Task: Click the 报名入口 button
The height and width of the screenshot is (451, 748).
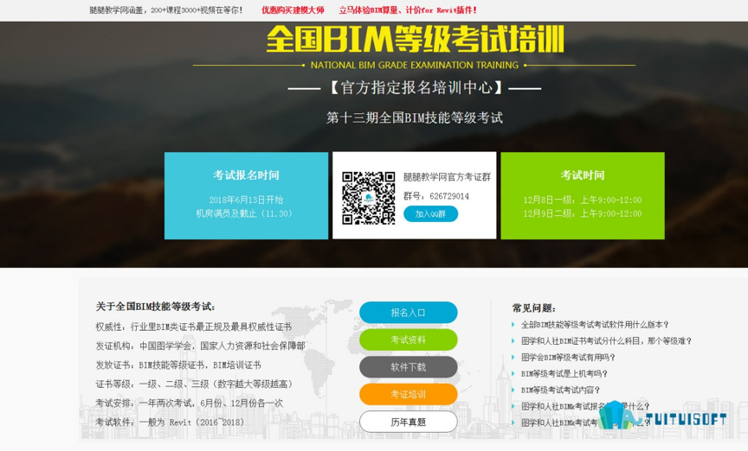Action: tap(409, 313)
